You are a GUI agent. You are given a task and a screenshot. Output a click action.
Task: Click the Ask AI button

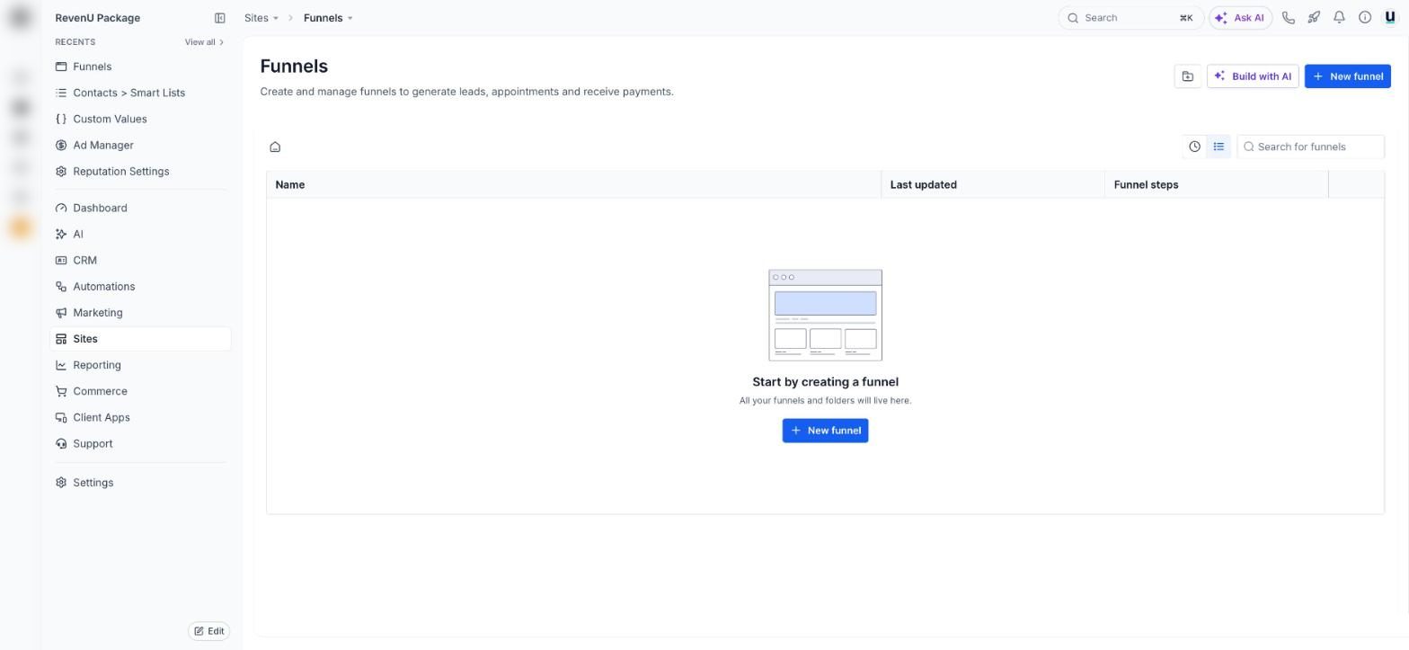1241,18
